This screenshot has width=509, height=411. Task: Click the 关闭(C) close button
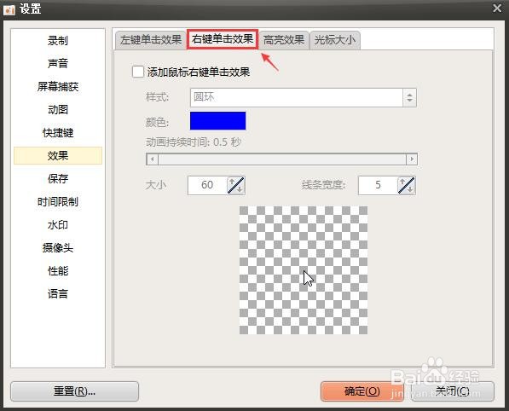tap(453, 391)
